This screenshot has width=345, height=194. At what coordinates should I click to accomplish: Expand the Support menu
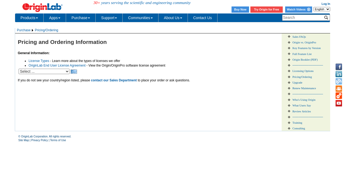point(109,18)
